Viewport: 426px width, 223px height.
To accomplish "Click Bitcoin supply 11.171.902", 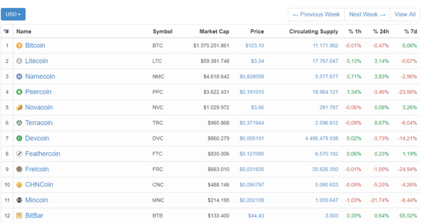I will pos(325,46).
